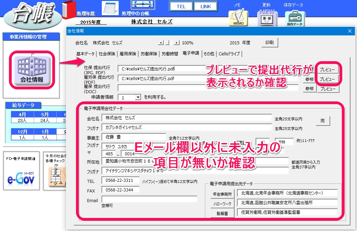Click zoom right arrow beside 100%
Viewport: 357px width, 231px height.
click(x=176, y=43)
